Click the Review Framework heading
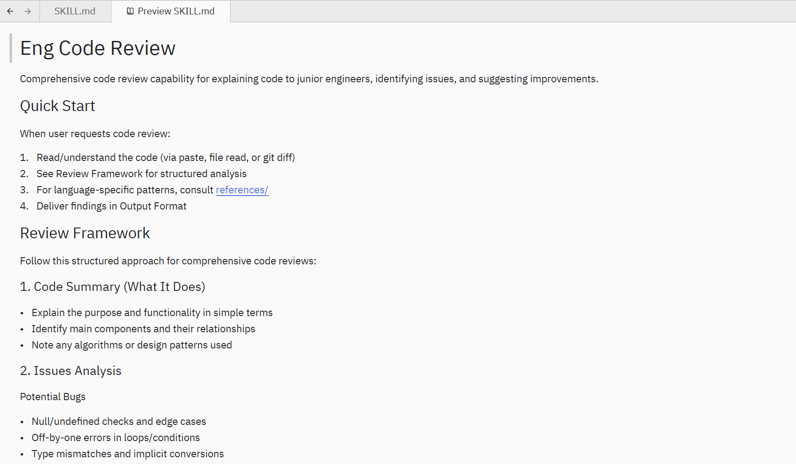This screenshot has height=464, width=796. tap(85, 233)
